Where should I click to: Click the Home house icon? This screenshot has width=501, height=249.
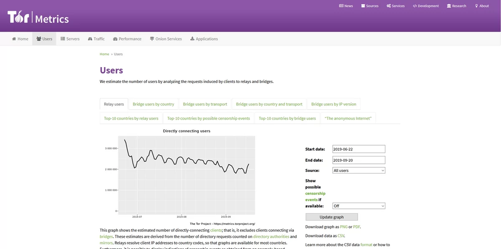[14, 39]
